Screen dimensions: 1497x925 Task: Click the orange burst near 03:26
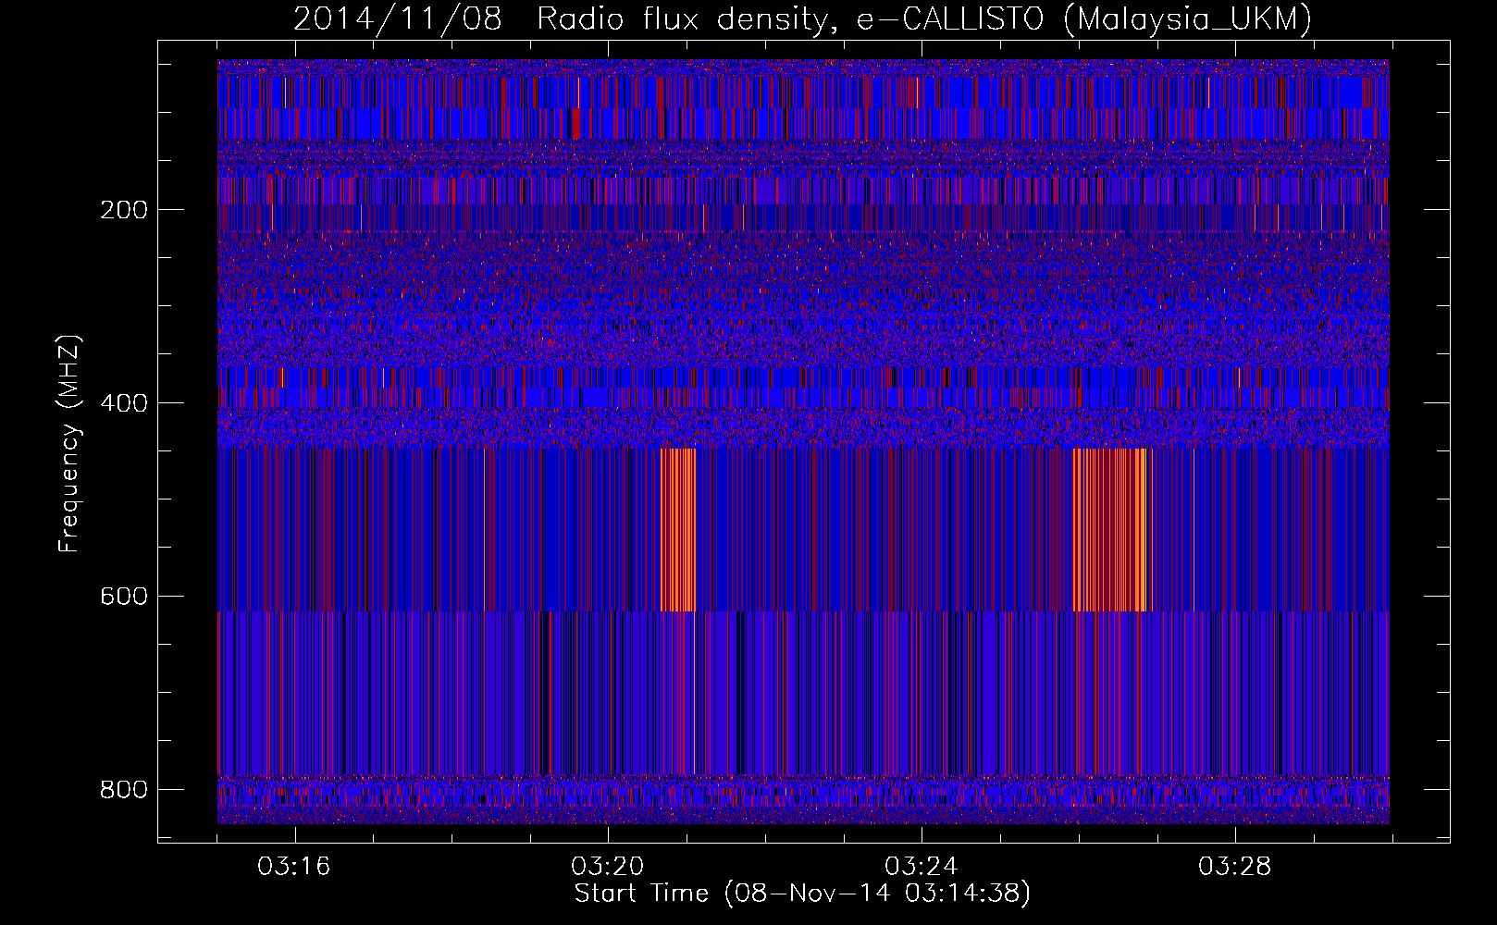point(1109,529)
